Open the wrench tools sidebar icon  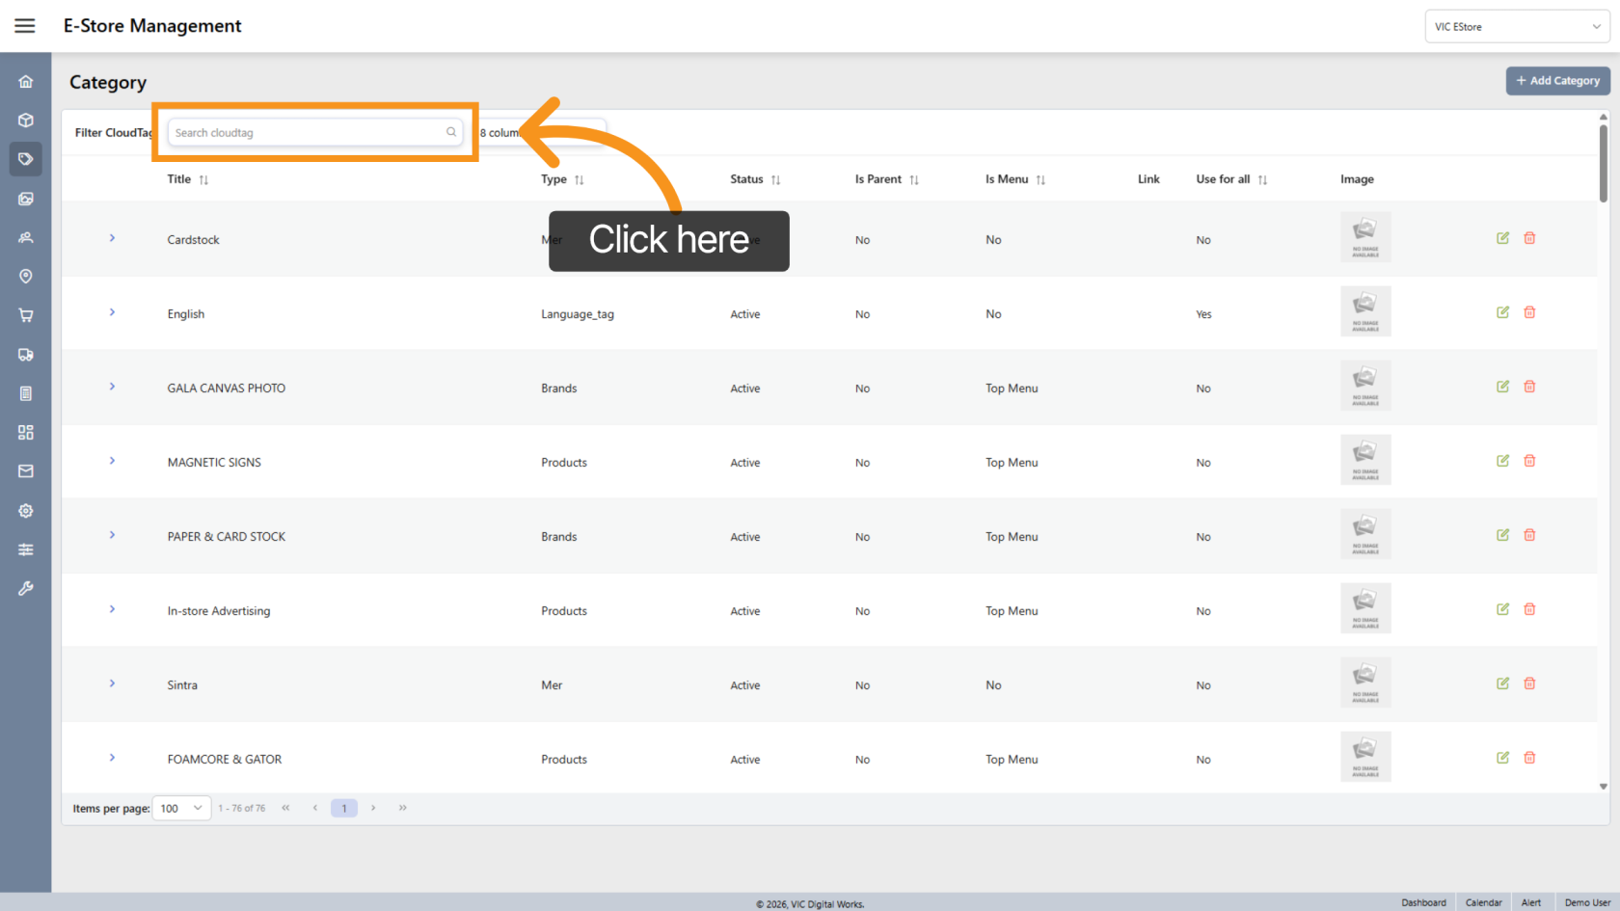[x=26, y=588]
